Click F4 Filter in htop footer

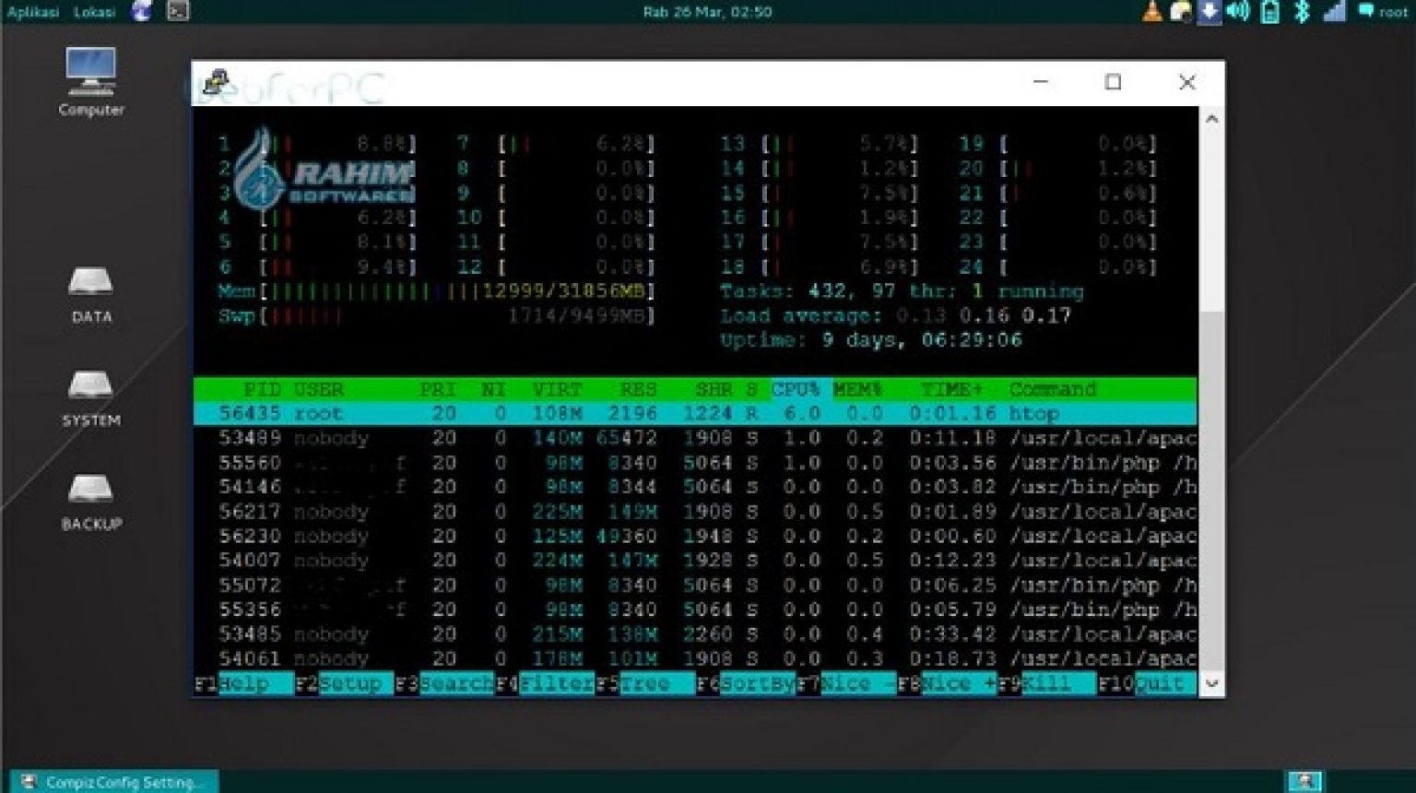tap(545, 683)
